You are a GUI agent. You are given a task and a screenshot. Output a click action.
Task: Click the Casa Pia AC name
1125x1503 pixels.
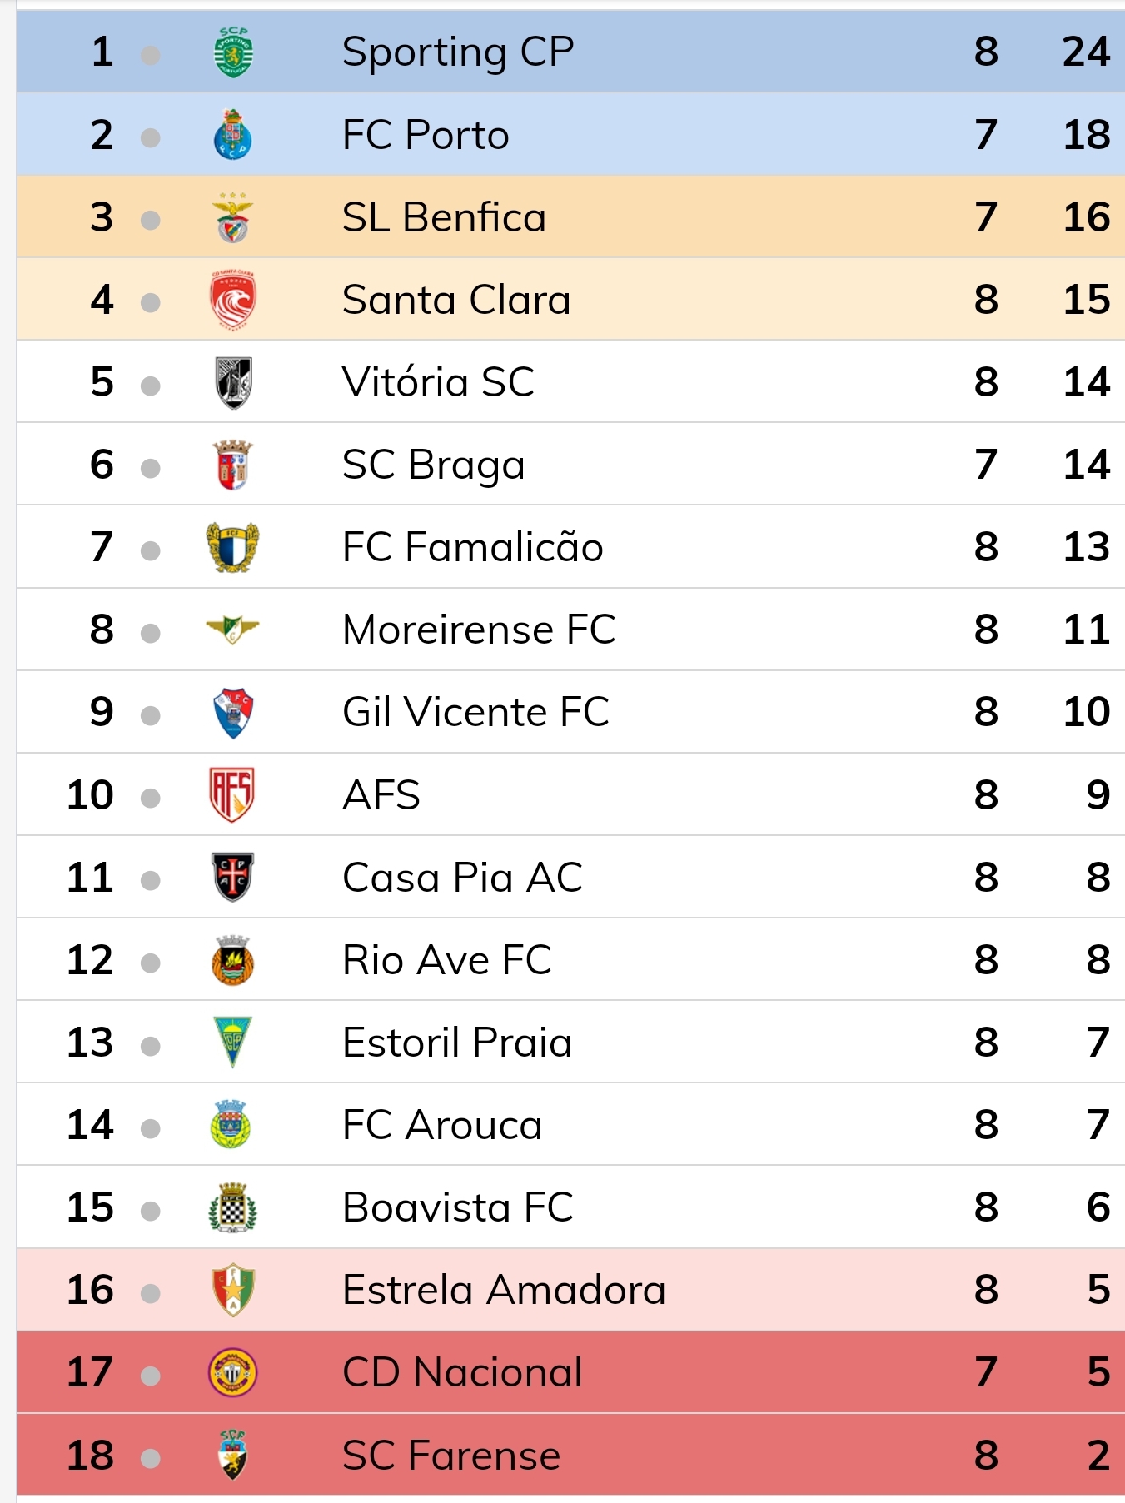pyautogui.click(x=463, y=878)
